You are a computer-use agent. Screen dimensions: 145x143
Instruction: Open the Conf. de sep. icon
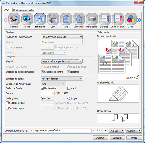tap(118, 19)
